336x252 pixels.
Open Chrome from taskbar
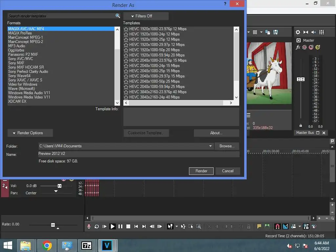pyautogui.click(x=47, y=245)
